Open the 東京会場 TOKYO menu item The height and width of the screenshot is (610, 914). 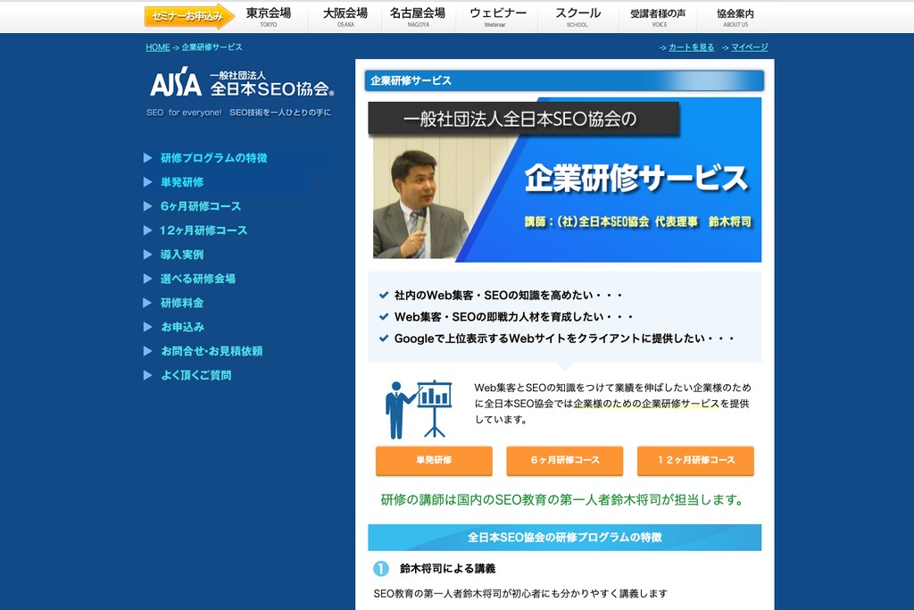(269, 17)
